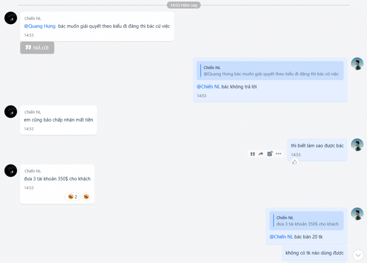Screen dimensions: 367x263
Task: Open Chiến NL avatar beside first message
Action: (11, 18)
